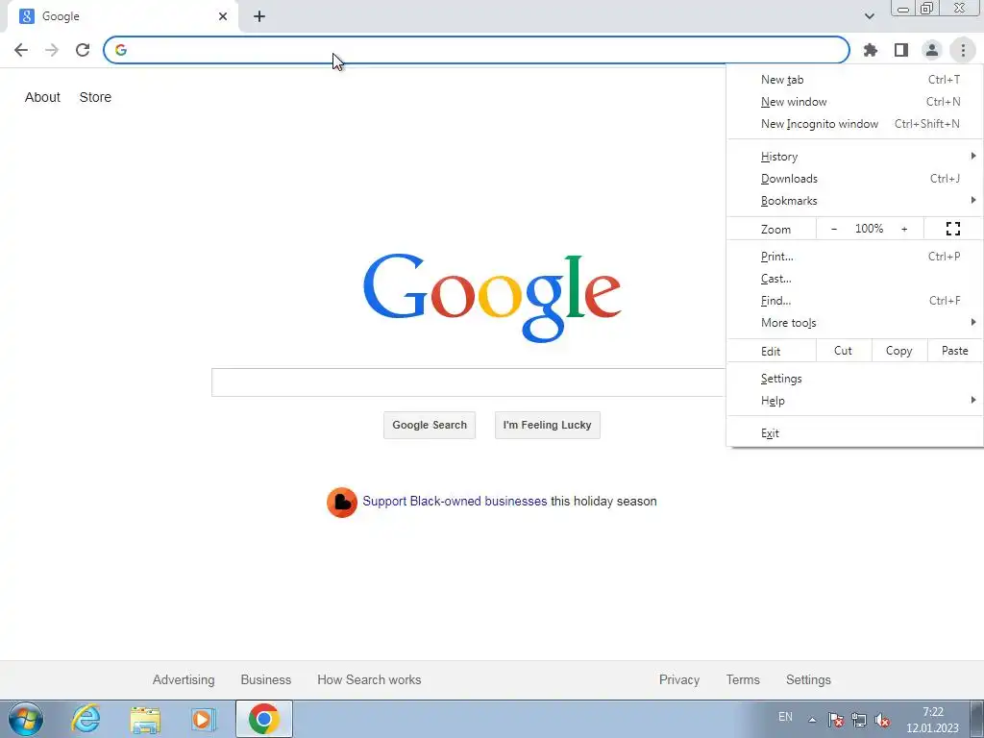Click Paste in the Edit row
Image resolution: width=984 pixels, height=738 pixels.
tap(954, 351)
